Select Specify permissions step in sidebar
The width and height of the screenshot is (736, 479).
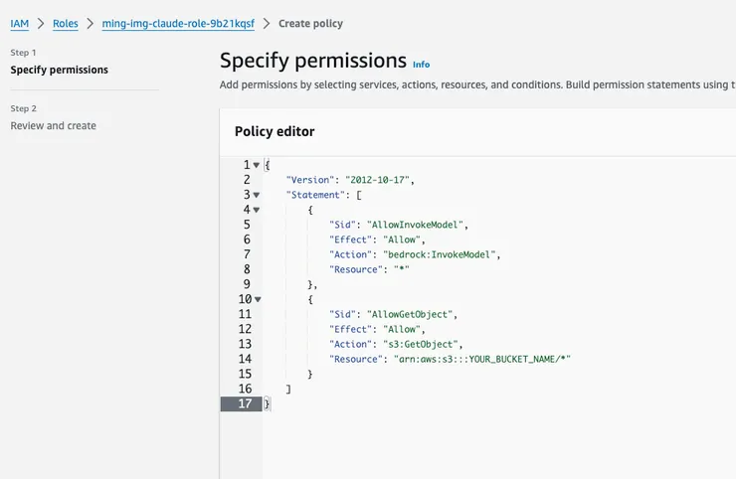(60, 70)
